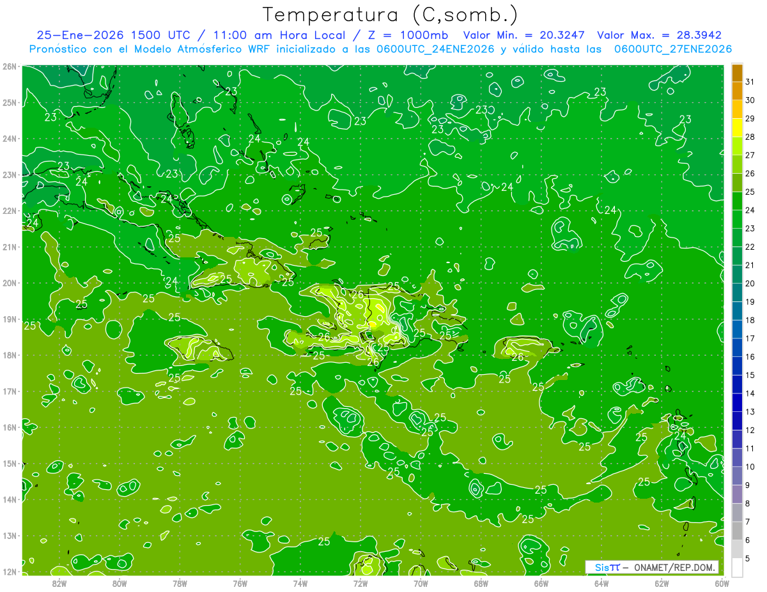The width and height of the screenshot is (767, 592).
Task: Click the 78W longitude axis label
Action: (x=180, y=584)
